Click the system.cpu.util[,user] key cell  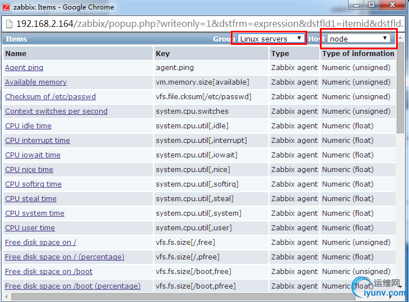(211, 228)
